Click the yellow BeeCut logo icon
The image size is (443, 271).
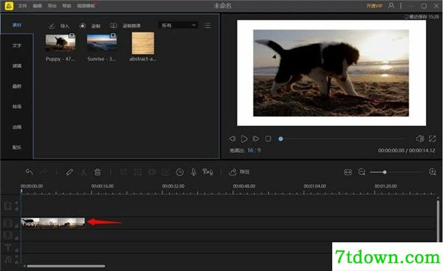[x=9, y=6]
